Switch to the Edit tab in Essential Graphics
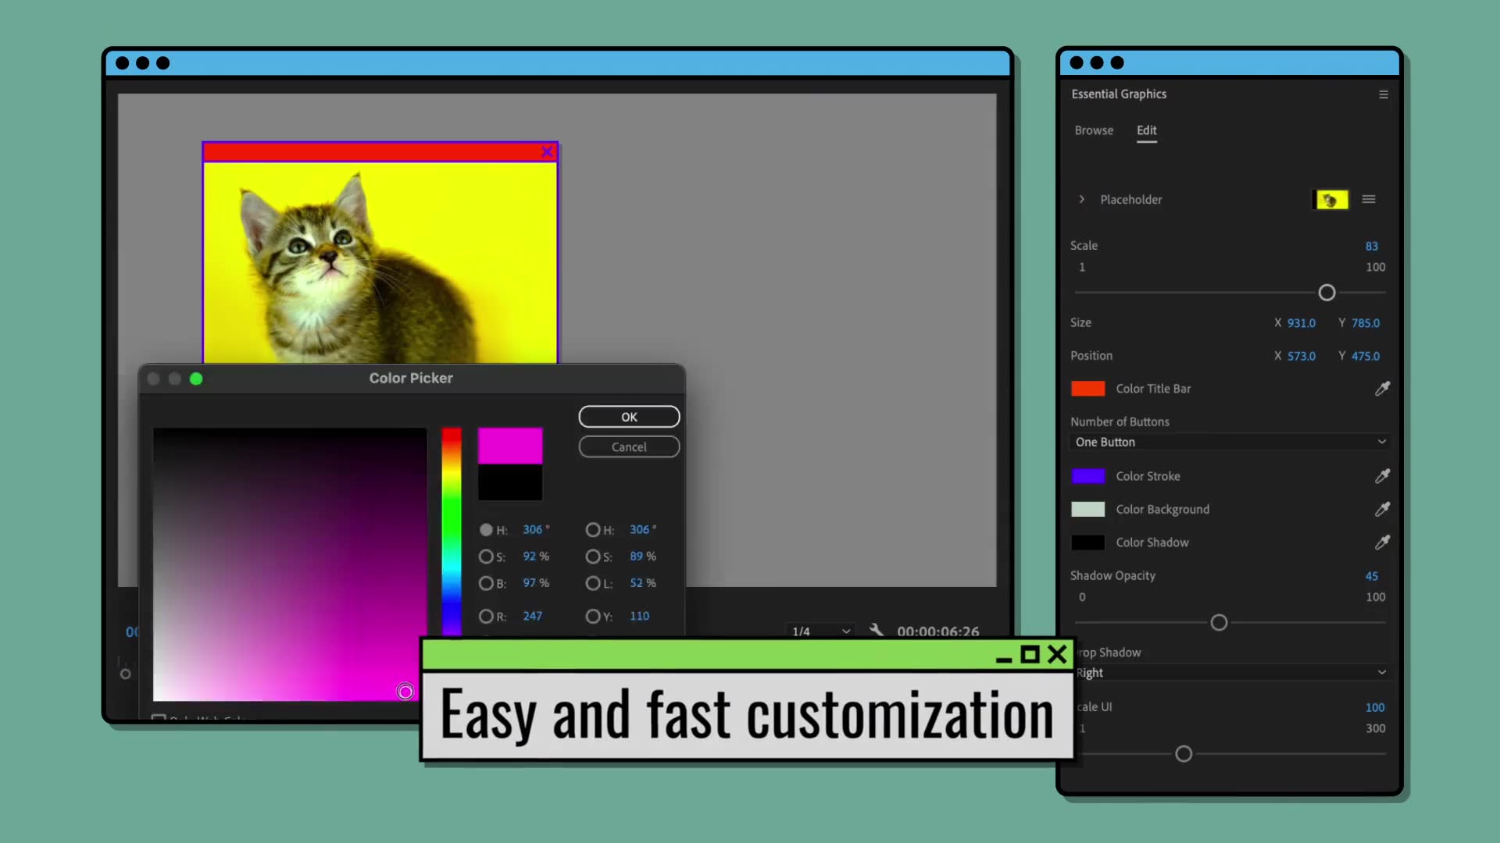1500x843 pixels. point(1147,130)
